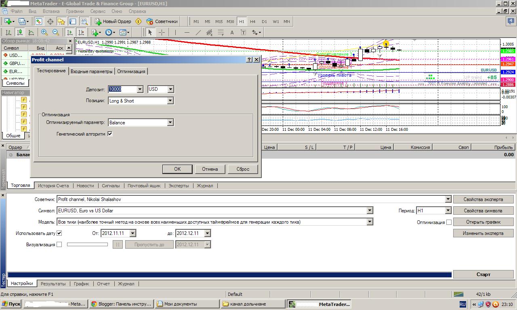Select the H4 timeframe button
The image size is (517, 310).
pos(253,21)
